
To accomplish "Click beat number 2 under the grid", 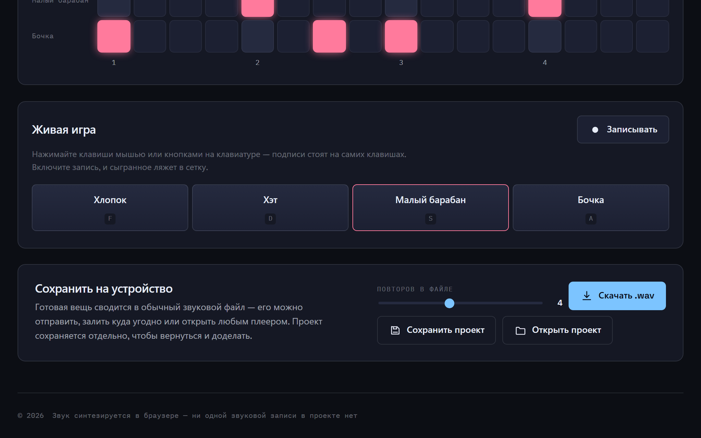I will click(x=258, y=63).
